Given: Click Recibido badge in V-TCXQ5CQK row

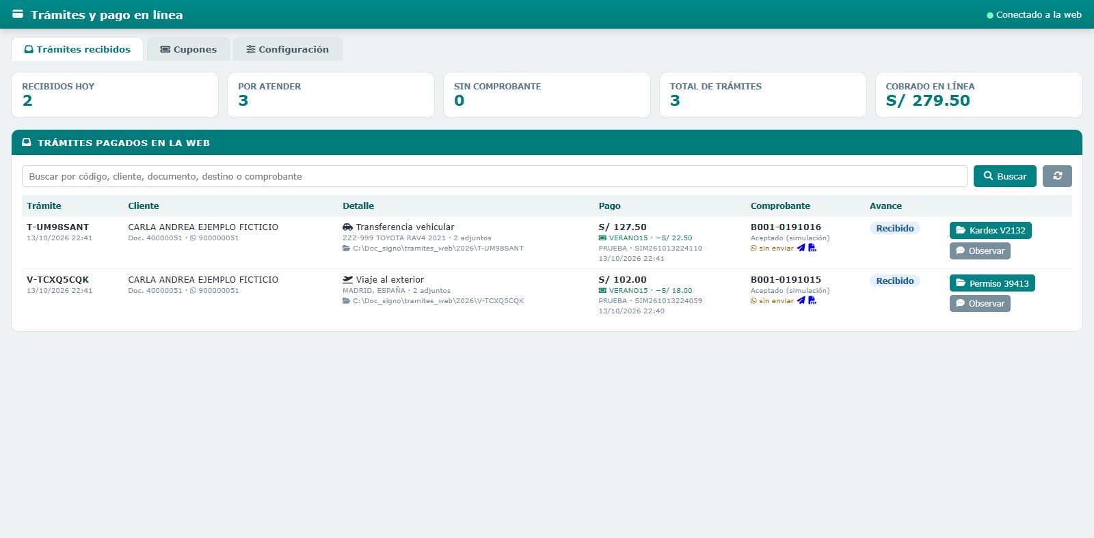Looking at the screenshot, I should click(x=895, y=281).
